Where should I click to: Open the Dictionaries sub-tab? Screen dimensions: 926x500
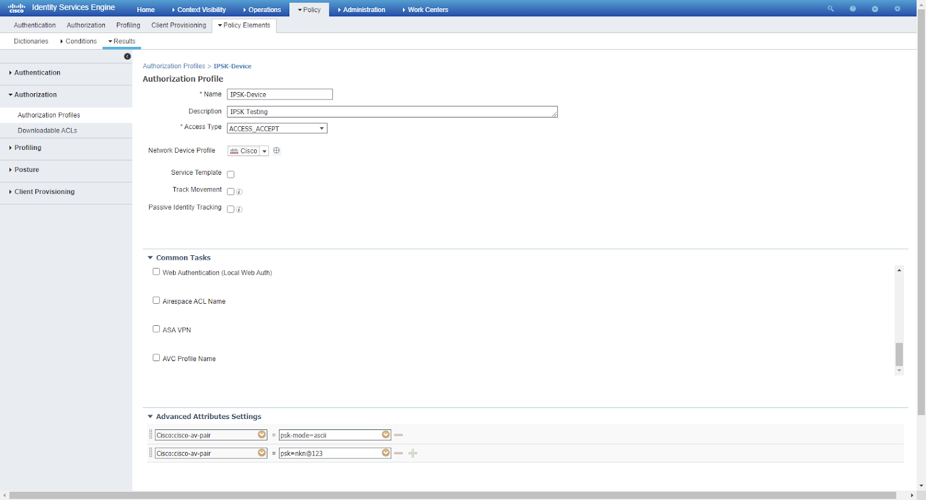coord(31,42)
